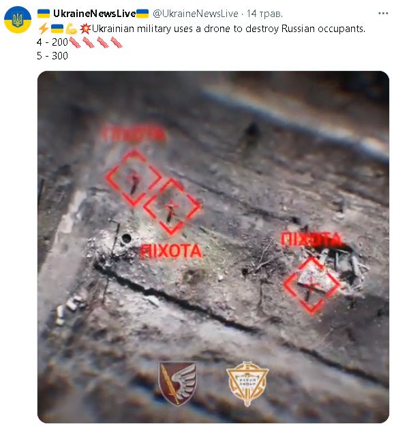Screen dimensions: 396x428
Task: Open the @UkraineNewsLive handle link
Action: click(196, 14)
